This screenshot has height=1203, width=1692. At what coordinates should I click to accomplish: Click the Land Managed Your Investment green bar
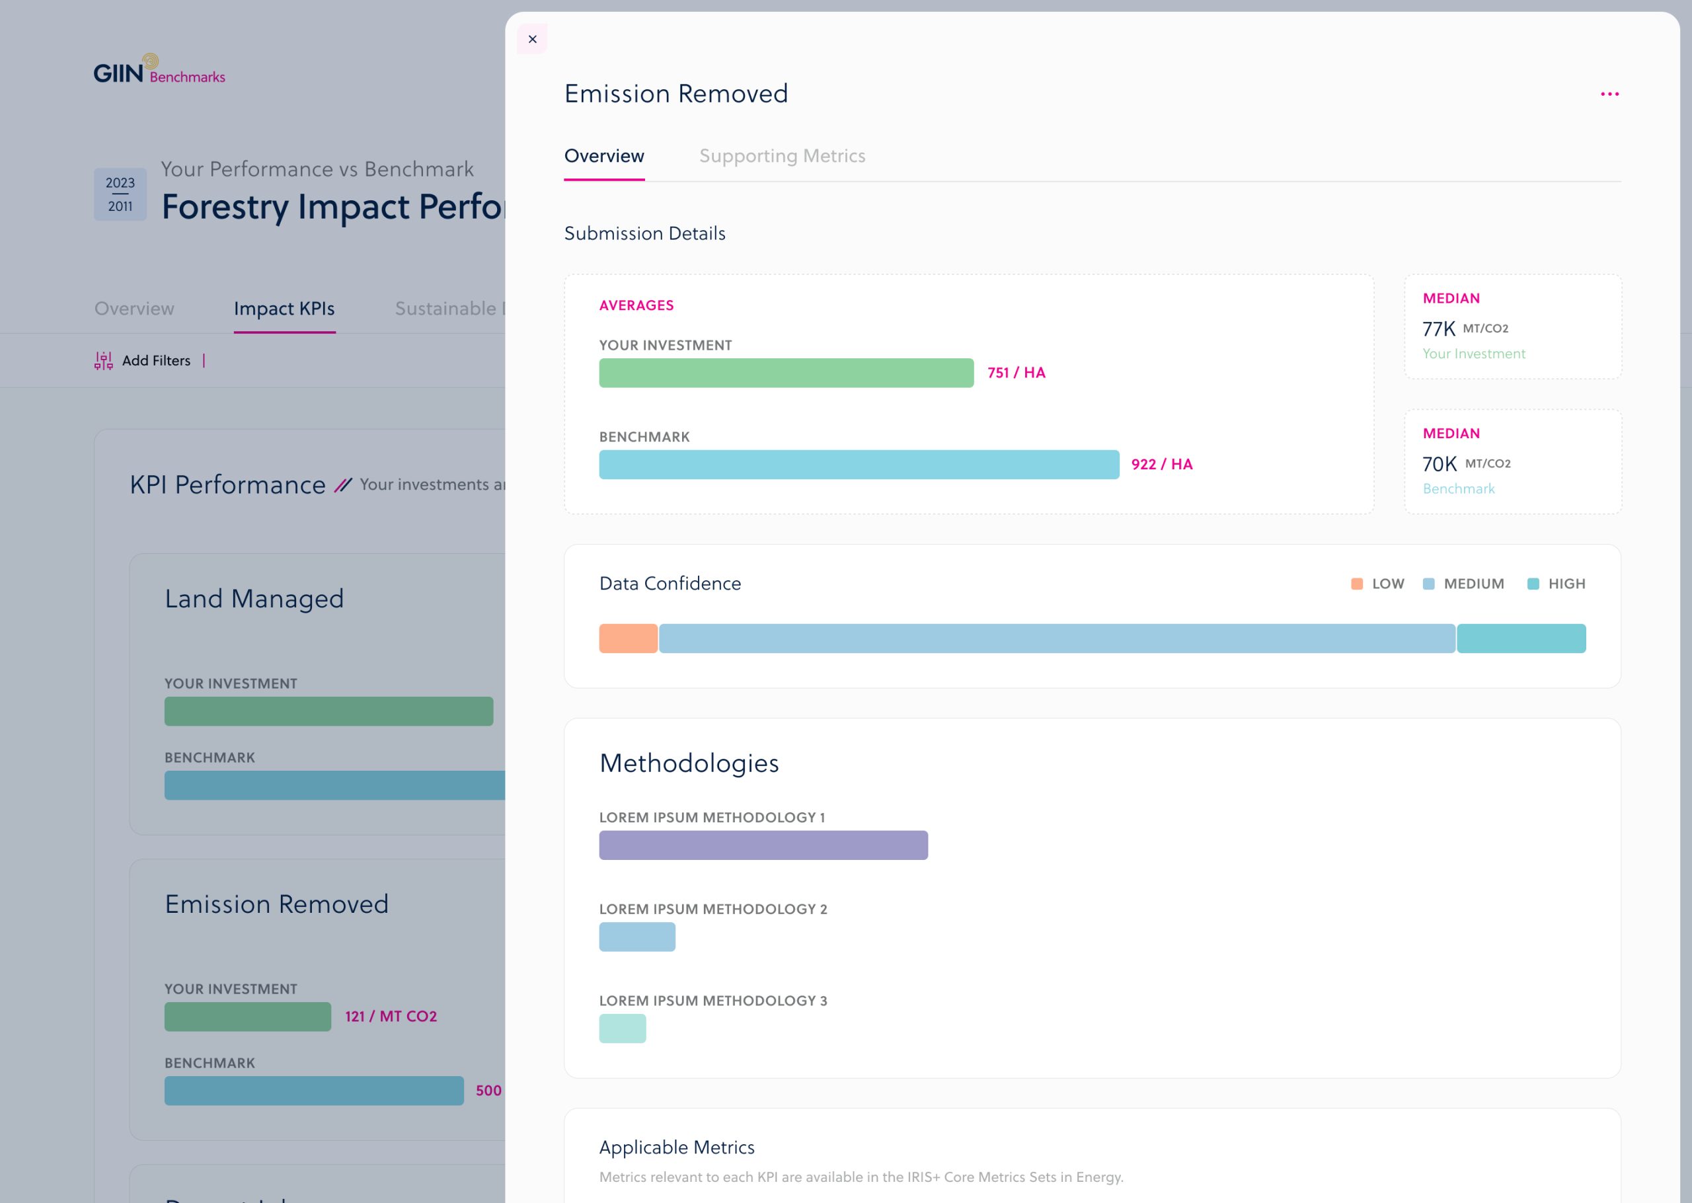[328, 711]
